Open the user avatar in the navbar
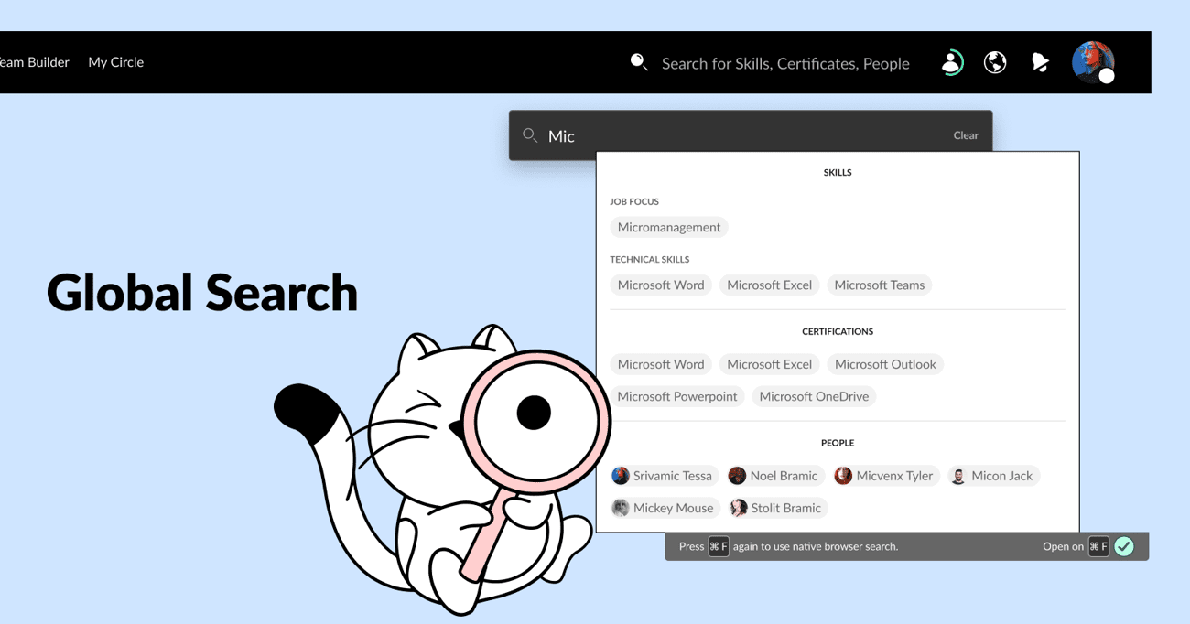This screenshot has height=624, width=1190. (x=1093, y=62)
